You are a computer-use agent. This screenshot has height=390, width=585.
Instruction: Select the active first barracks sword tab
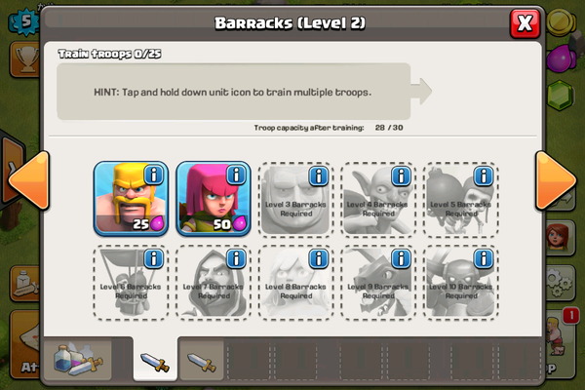tap(155, 359)
